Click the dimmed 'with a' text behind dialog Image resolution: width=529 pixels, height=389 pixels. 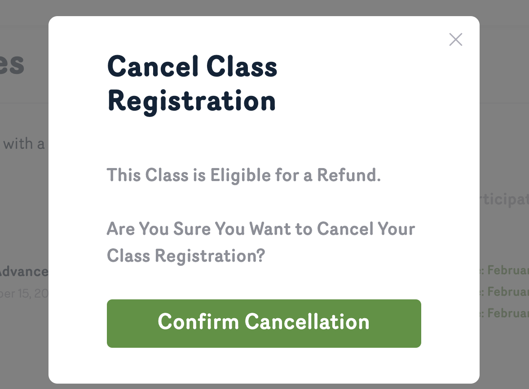pos(24,144)
